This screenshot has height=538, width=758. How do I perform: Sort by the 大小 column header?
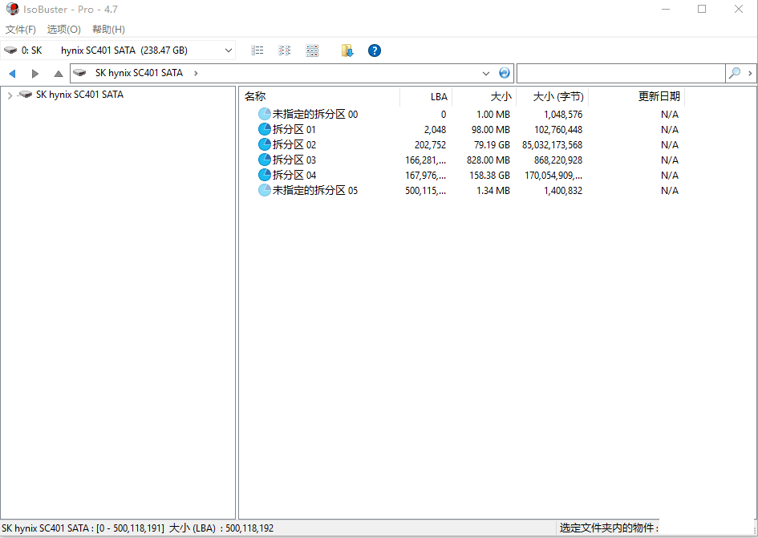coord(484,97)
